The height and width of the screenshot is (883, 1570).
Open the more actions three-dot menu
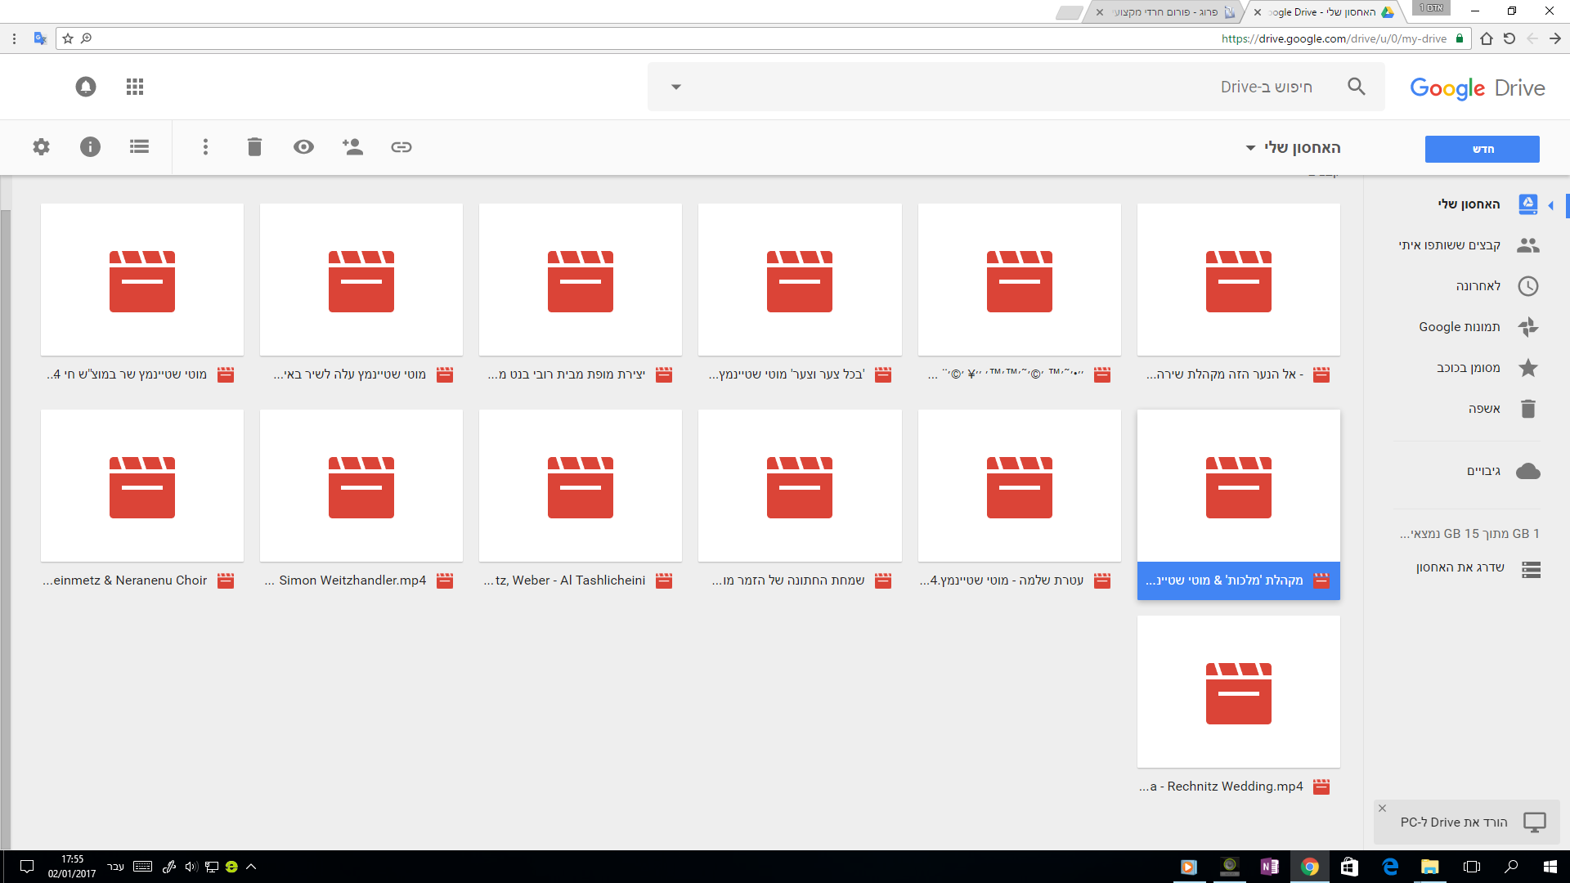(x=205, y=147)
